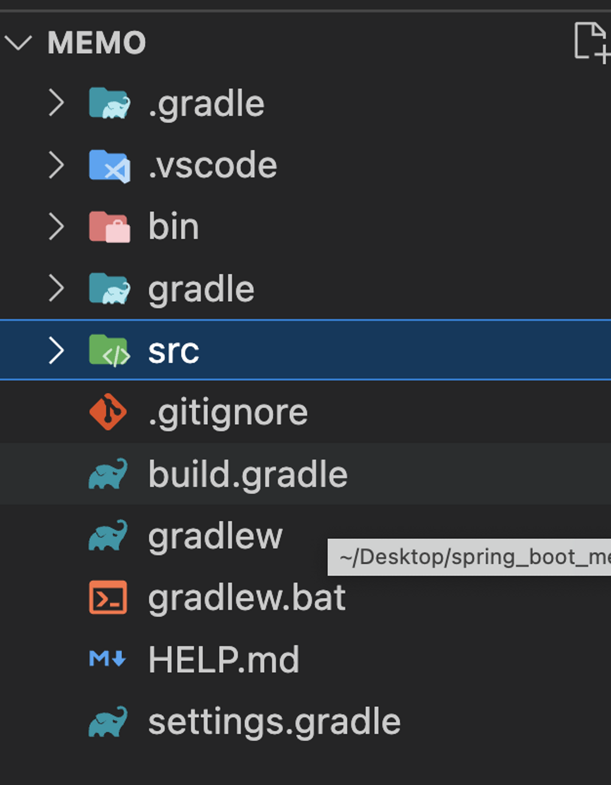Open the build.gradle file
This screenshot has width=611, height=785.
(x=248, y=474)
